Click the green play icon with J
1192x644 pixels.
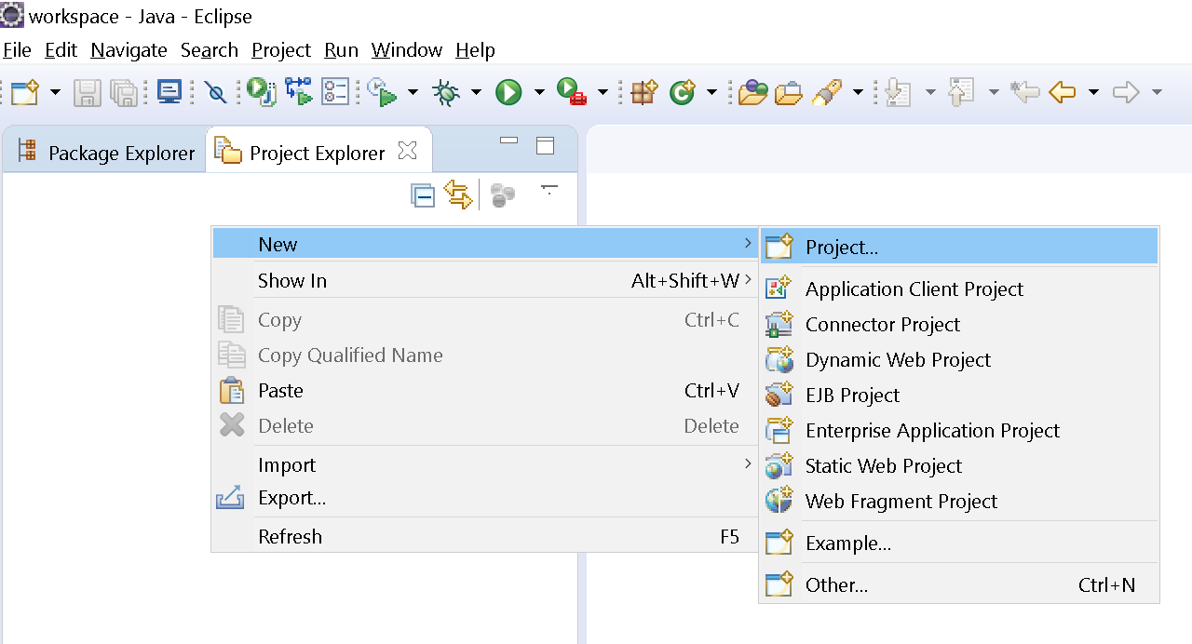tap(262, 91)
